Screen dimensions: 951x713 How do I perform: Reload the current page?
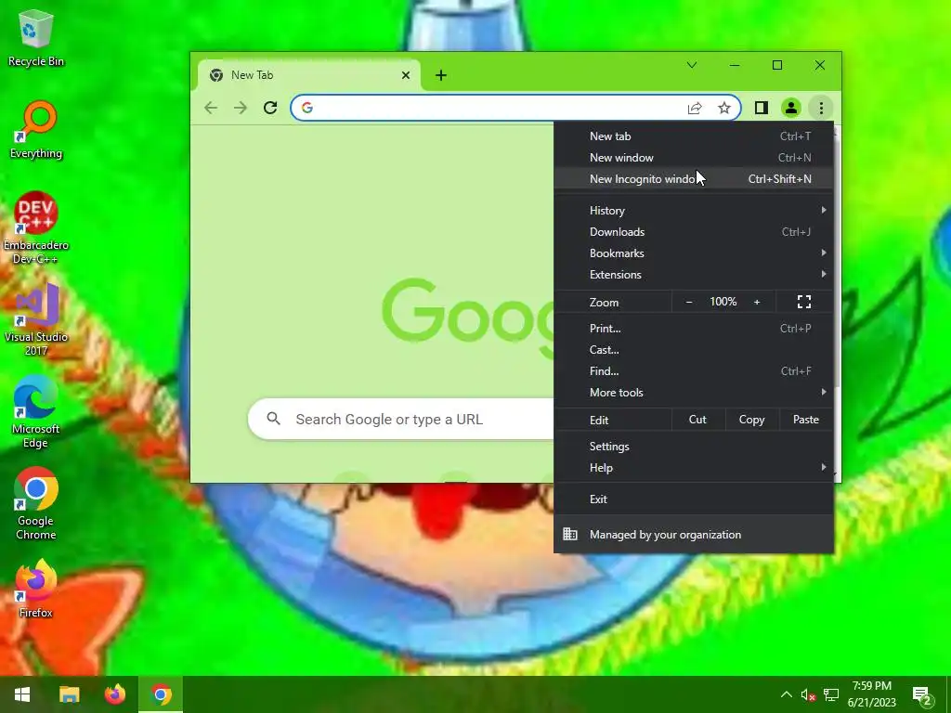(x=270, y=108)
